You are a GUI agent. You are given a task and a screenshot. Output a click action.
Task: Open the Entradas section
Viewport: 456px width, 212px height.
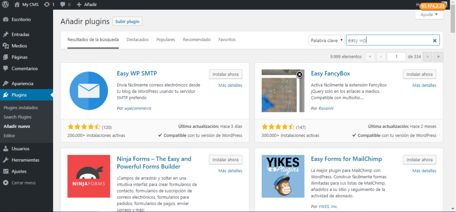tap(20, 34)
